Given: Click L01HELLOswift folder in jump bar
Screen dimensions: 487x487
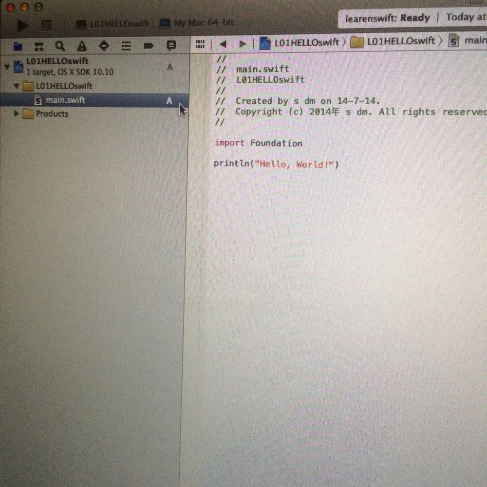Looking at the screenshot, I should [393, 41].
